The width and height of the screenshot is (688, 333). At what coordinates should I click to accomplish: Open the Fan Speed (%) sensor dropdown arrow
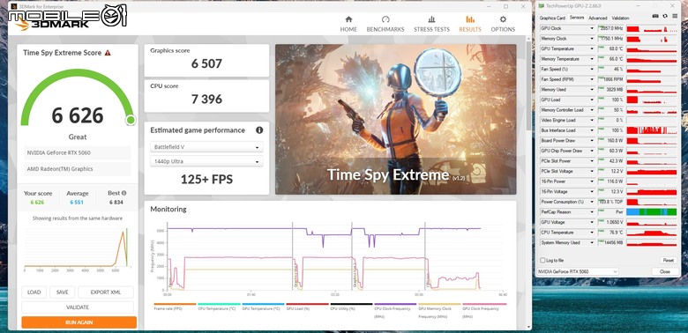point(592,70)
